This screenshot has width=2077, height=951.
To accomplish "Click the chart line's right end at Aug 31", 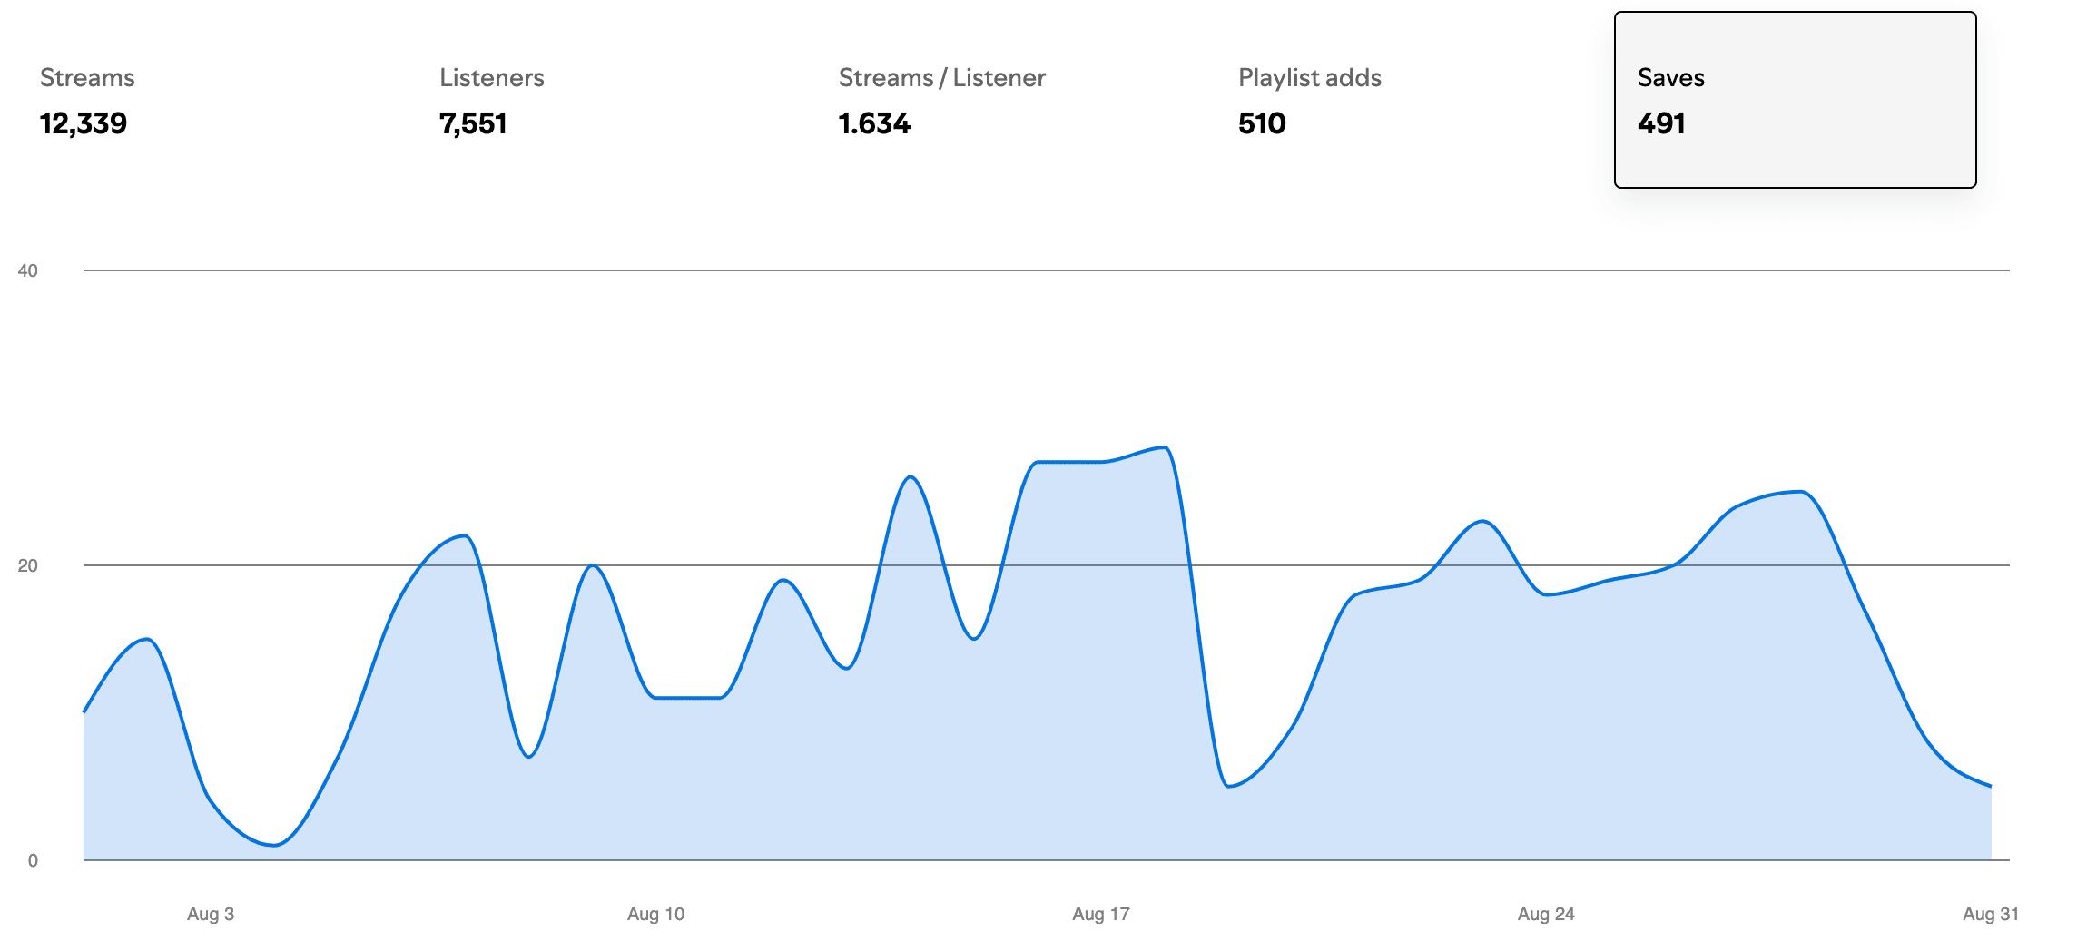I will [x=1990, y=786].
